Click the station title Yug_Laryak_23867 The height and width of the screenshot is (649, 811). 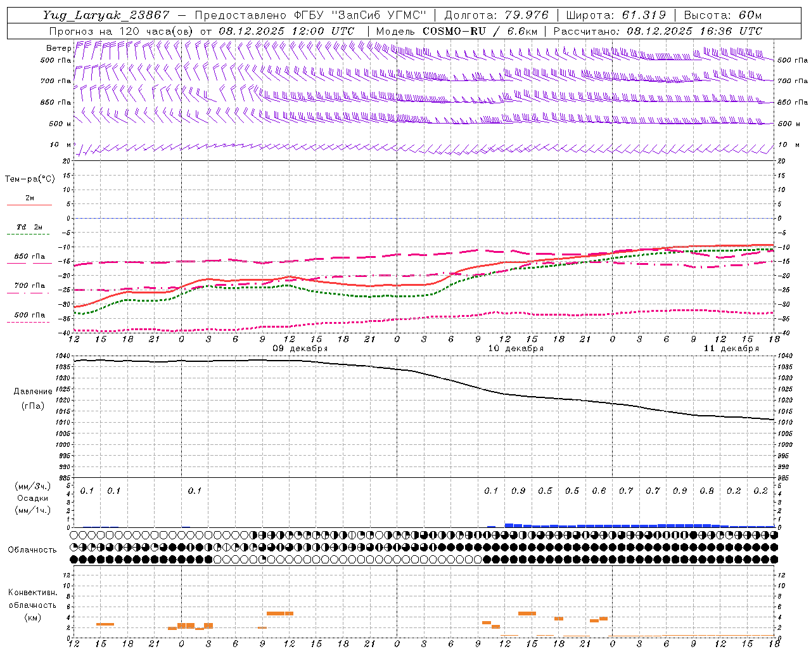click(106, 15)
